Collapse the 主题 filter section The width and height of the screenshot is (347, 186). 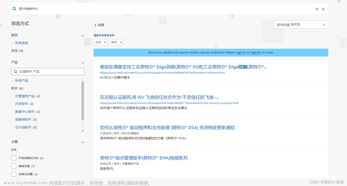pos(83,142)
